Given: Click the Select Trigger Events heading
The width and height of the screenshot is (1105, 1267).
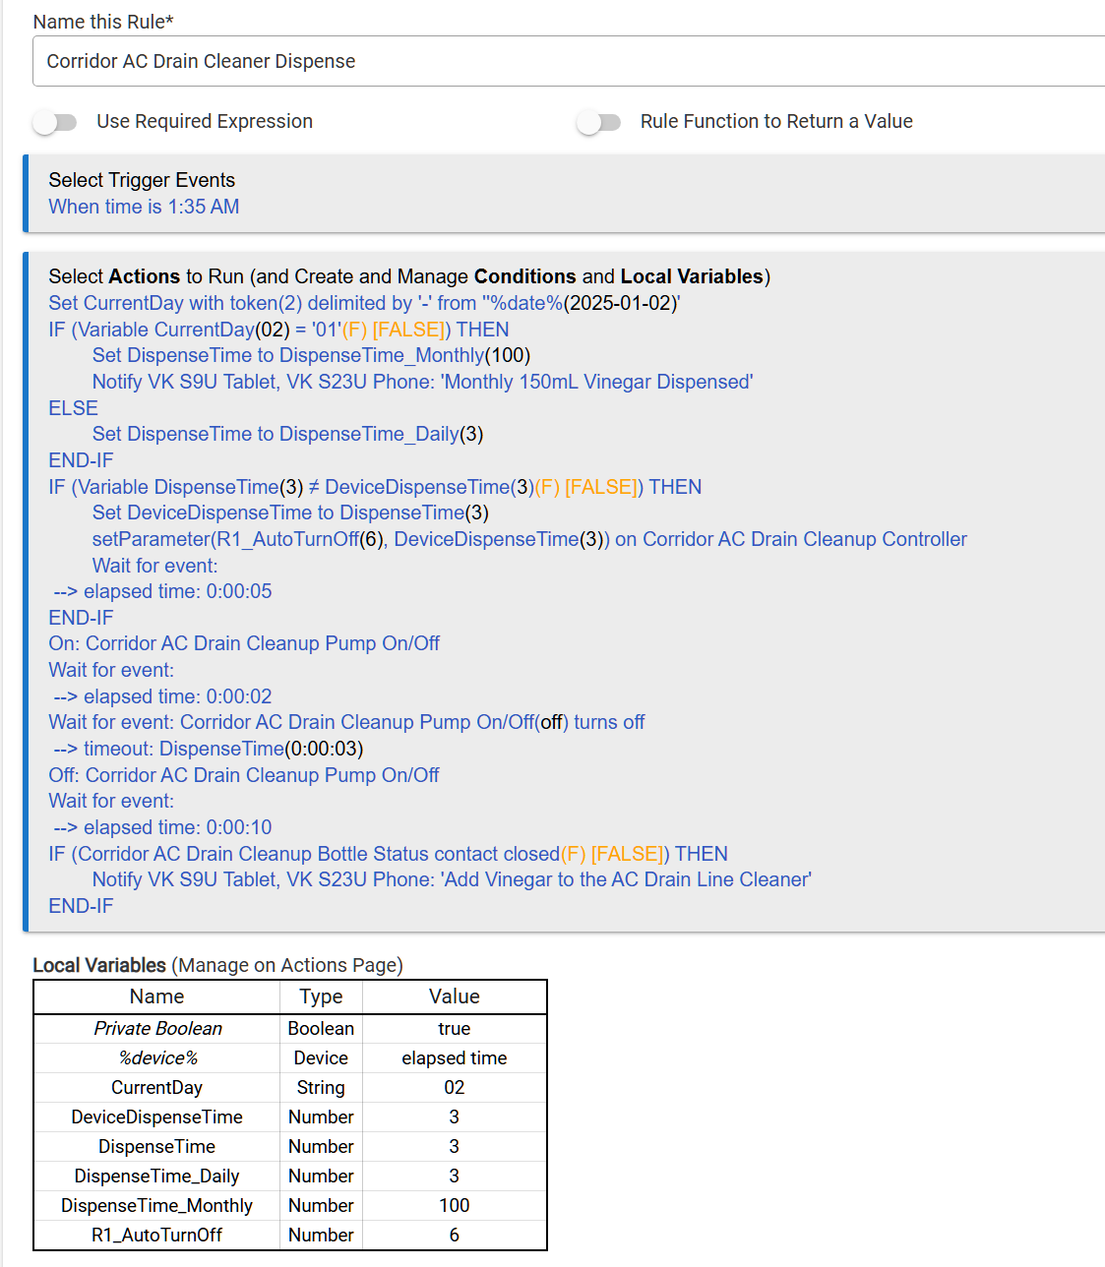Looking at the screenshot, I should 142,180.
